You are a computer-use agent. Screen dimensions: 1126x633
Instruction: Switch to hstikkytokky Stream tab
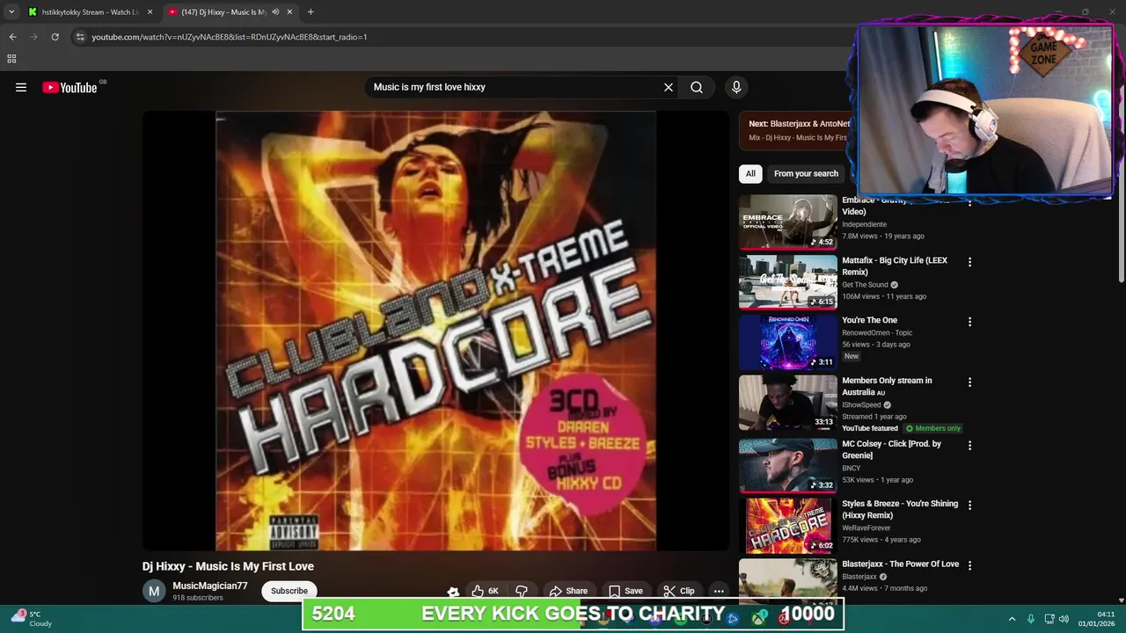pos(90,12)
